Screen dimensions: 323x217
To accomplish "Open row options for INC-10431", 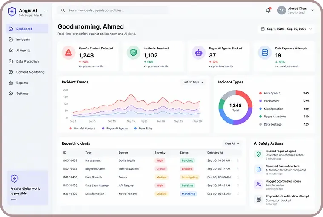I will [x=238, y=169].
